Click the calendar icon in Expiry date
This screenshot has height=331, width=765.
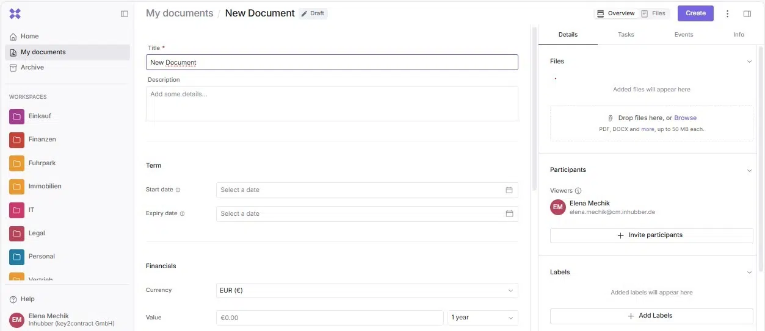509,214
